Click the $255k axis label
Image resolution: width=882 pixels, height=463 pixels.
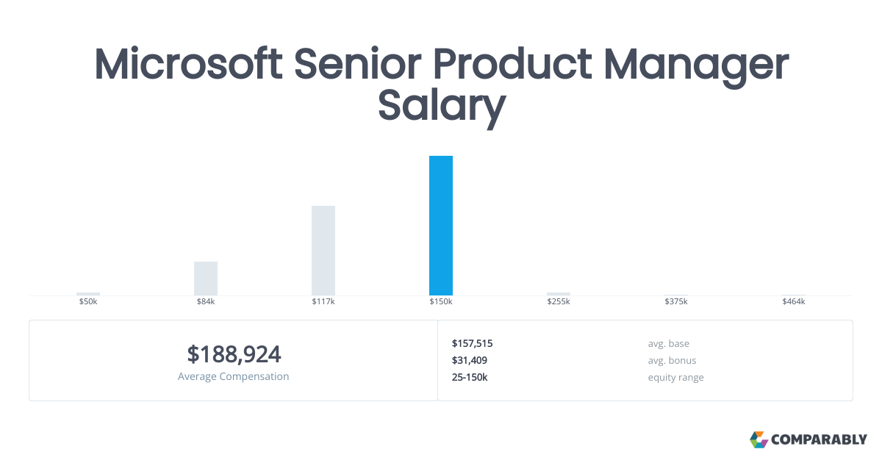pyautogui.click(x=559, y=302)
